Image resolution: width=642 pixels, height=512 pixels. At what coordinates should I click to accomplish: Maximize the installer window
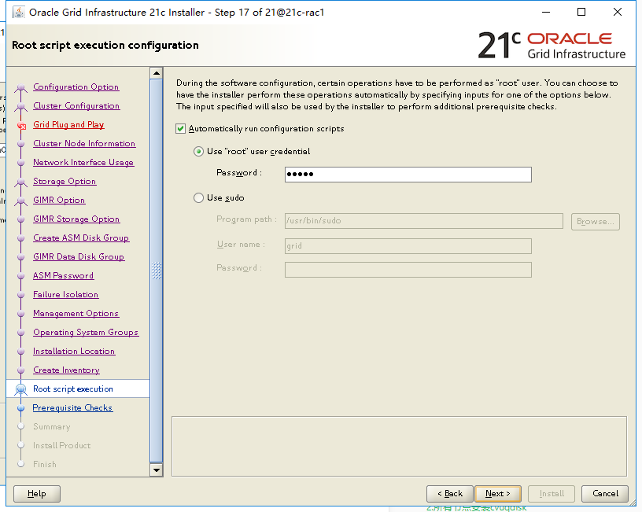click(x=581, y=13)
